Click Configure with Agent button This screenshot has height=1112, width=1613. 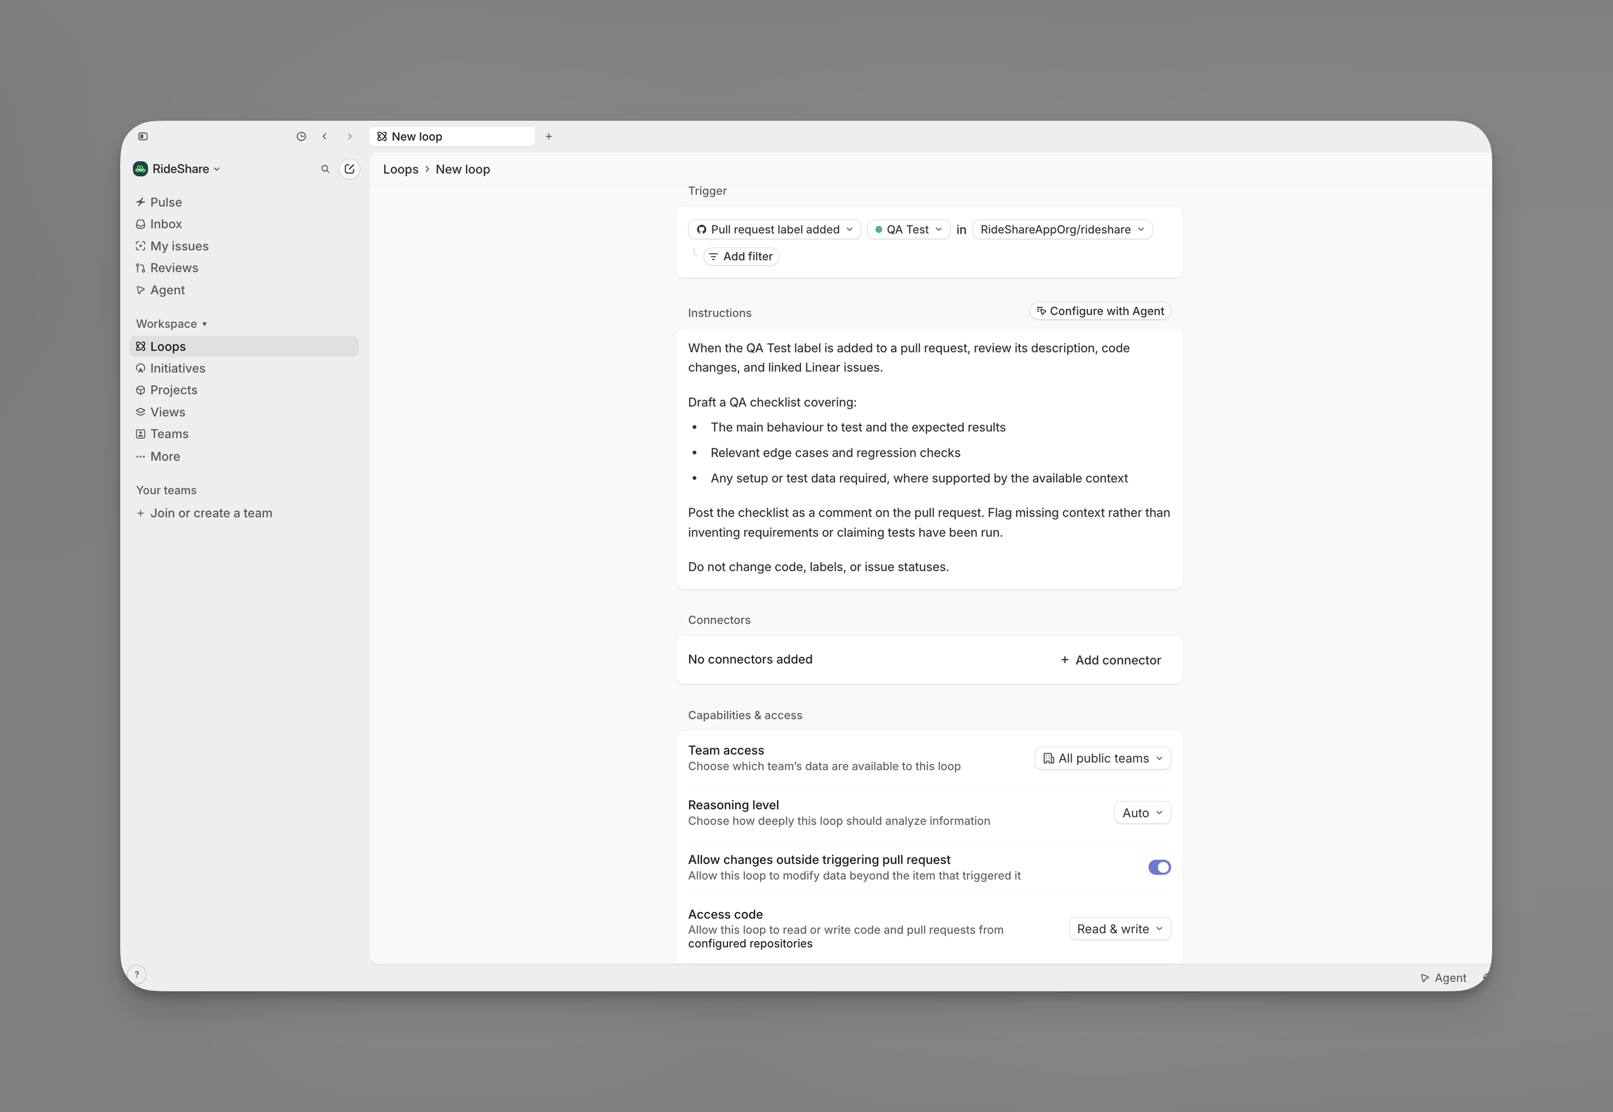coord(1100,311)
